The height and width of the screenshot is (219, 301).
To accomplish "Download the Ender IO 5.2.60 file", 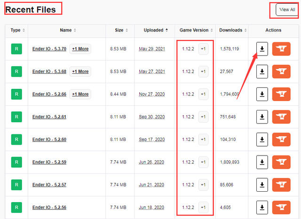I will [262, 140].
